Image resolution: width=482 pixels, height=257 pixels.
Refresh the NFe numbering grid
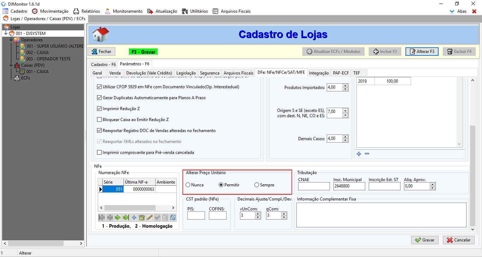point(173,217)
